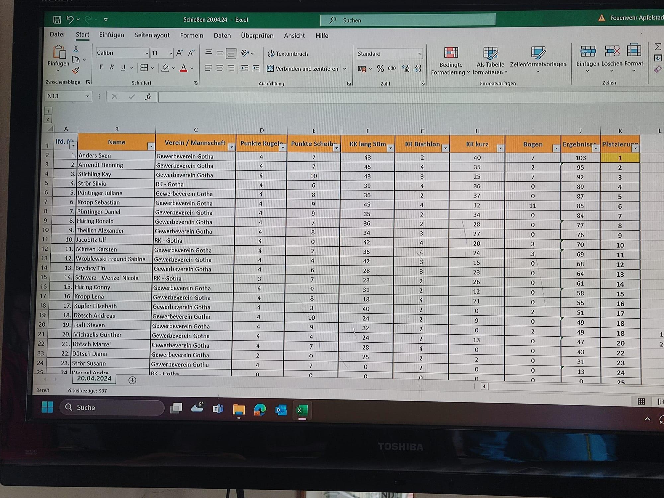Click the Cut scissors icon
The image size is (664, 498).
pyautogui.click(x=76, y=49)
